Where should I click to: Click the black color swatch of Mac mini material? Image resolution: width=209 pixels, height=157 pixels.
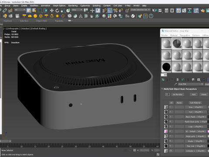pyautogui.click(x=208, y=146)
